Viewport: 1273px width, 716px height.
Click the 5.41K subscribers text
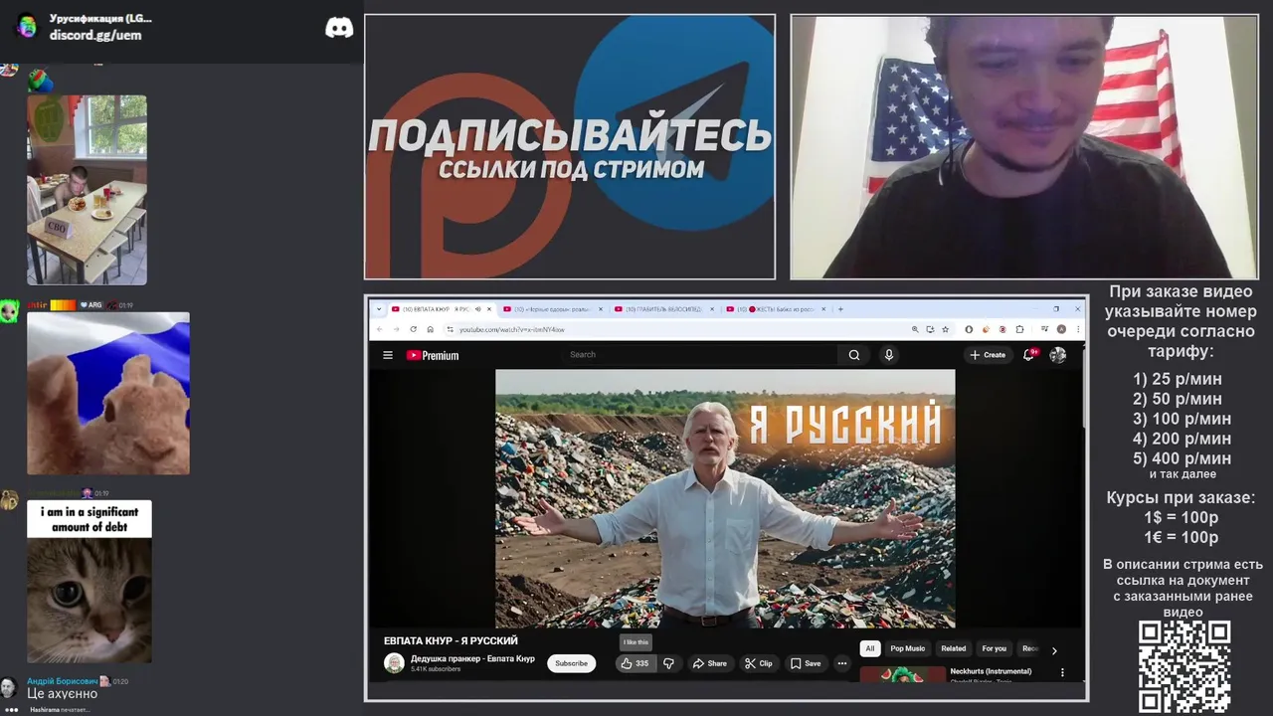436,669
